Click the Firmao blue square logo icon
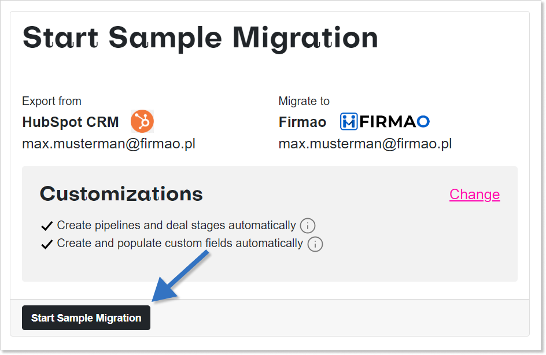The image size is (546, 355). [x=349, y=122]
